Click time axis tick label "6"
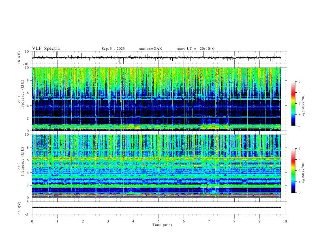The height and width of the screenshot is (248, 321). click(x=184, y=221)
